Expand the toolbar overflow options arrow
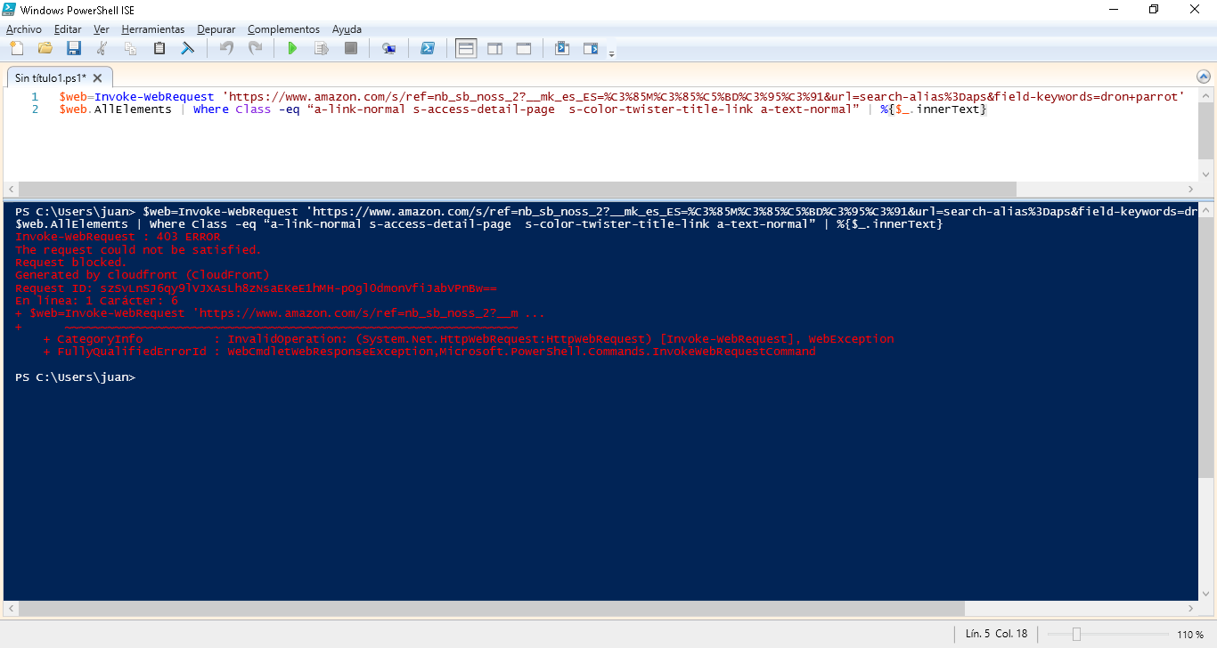 611,54
